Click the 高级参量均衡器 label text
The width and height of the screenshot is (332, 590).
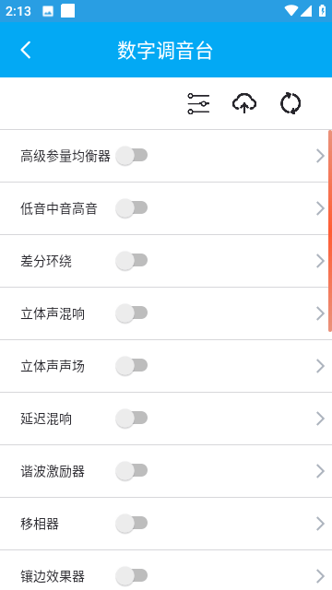65,156
